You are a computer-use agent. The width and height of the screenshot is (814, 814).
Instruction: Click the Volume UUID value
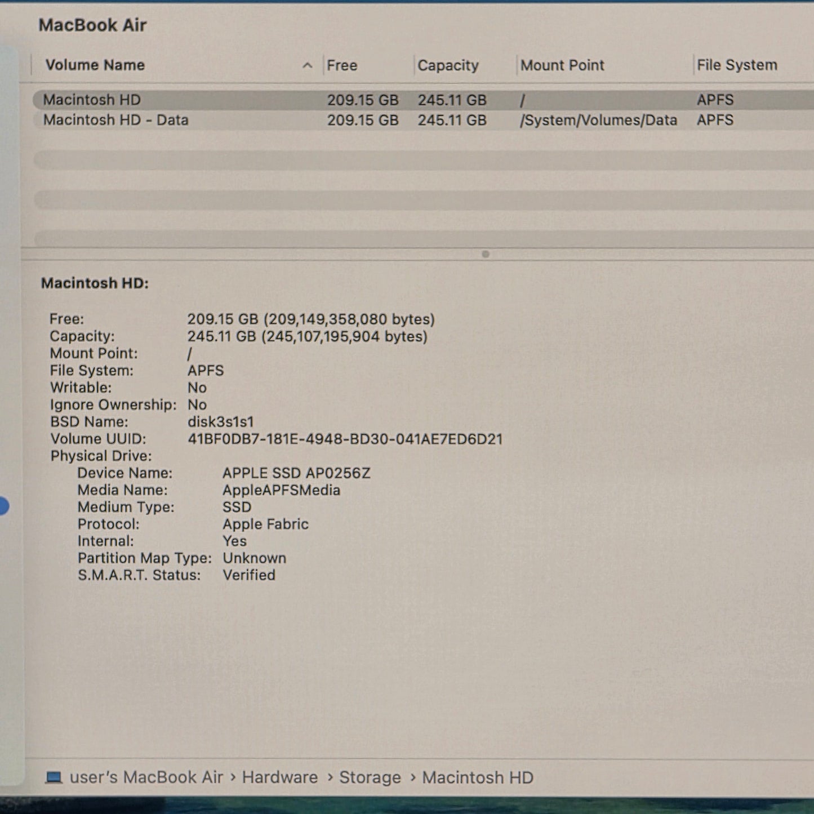click(345, 439)
